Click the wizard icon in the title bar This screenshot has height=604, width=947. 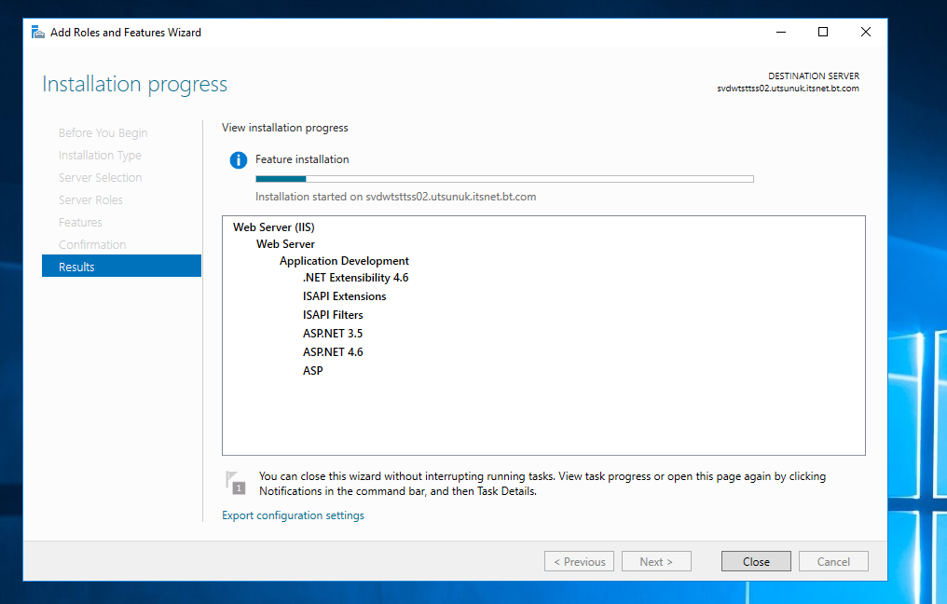[38, 32]
